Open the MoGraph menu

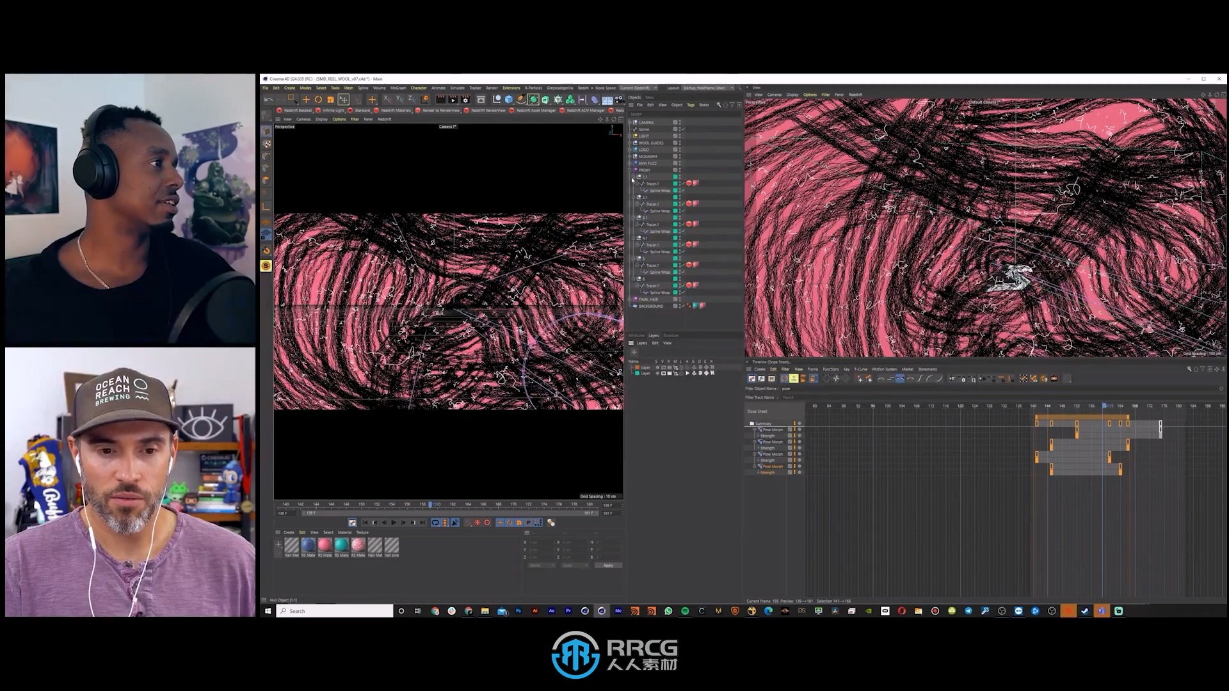pos(398,88)
